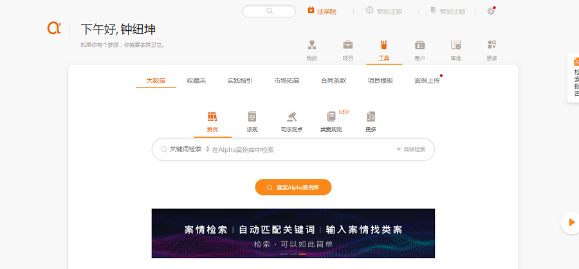The height and width of the screenshot is (269, 579).
Task: Open the 检索报告 side panel
Action: point(573,78)
